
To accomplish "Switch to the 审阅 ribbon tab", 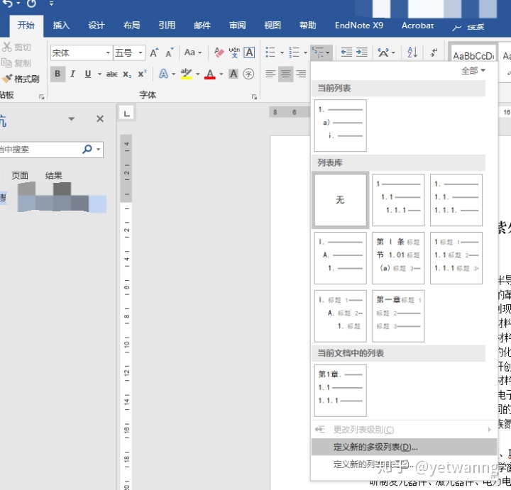I will [x=237, y=26].
